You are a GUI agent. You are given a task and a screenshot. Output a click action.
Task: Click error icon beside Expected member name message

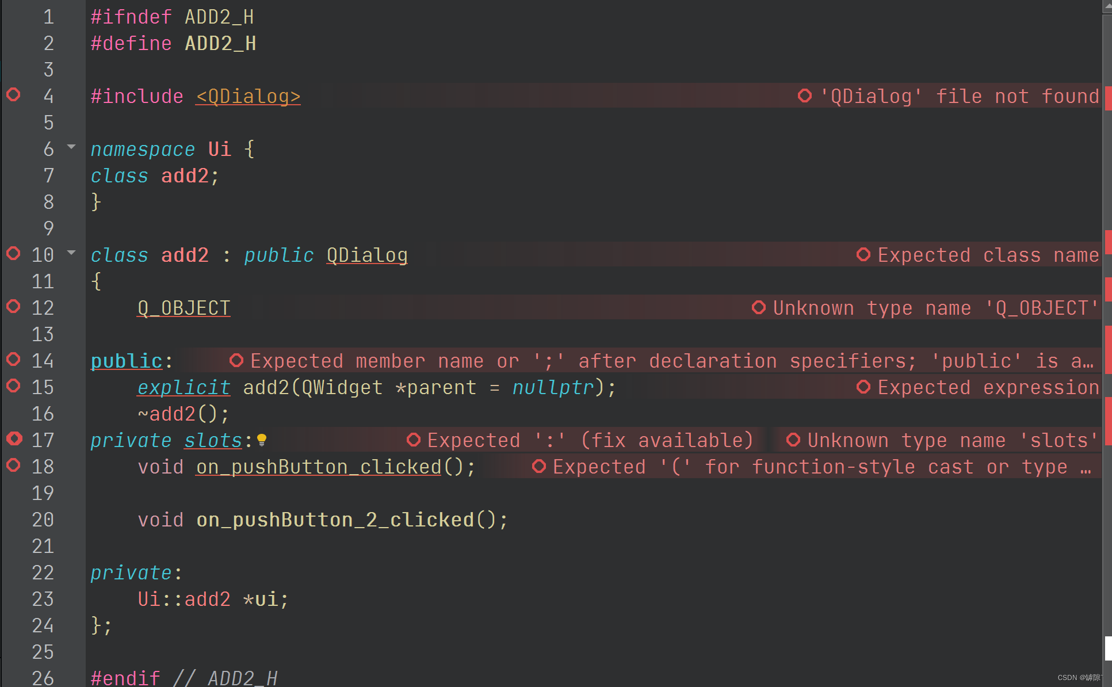(236, 360)
